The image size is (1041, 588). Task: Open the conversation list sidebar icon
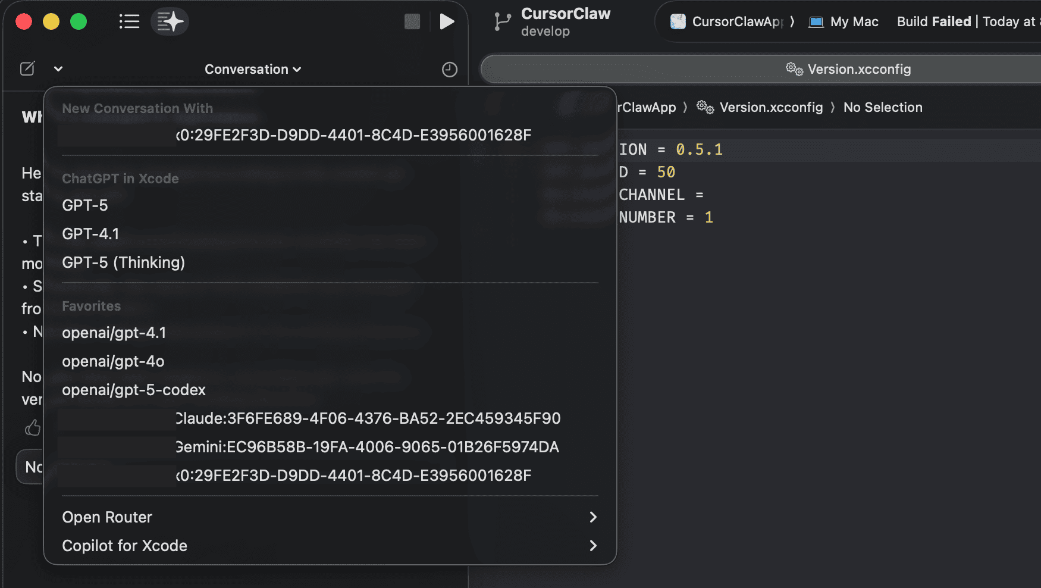(129, 21)
